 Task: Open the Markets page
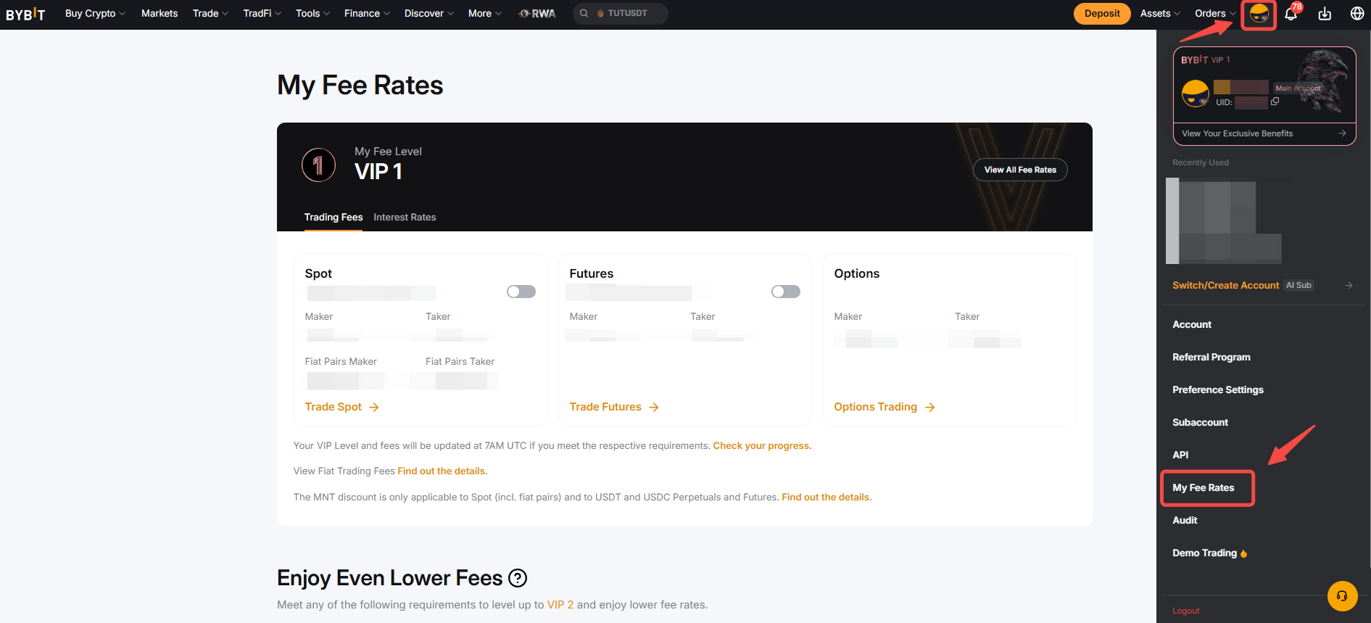pos(160,13)
